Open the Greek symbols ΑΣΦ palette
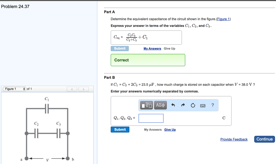Image resolution: width=276 pixels, height=164 pixels. (160, 105)
